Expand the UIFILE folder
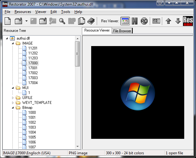This screenshot has width=196, height=158. point(13,98)
